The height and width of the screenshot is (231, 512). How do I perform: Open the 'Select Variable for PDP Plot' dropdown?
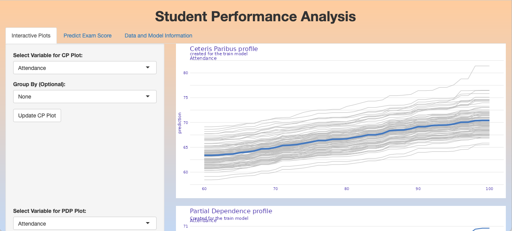(85, 223)
